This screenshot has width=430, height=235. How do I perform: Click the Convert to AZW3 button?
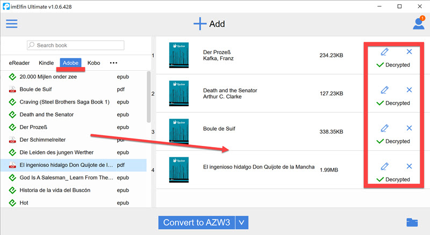(x=197, y=223)
